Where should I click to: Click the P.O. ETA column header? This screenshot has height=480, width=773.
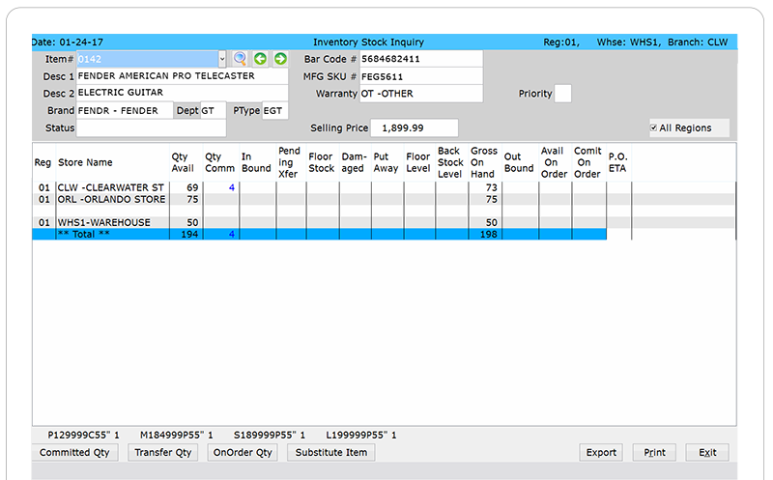pyautogui.click(x=618, y=162)
